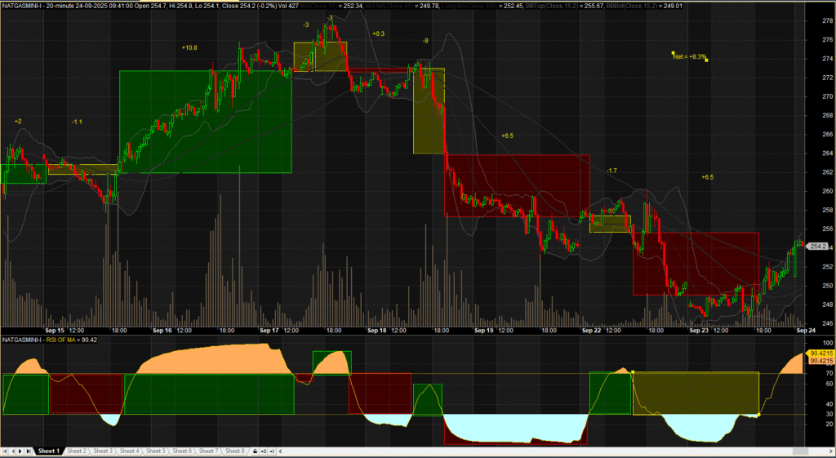Image resolution: width=836 pixels, height=458 pixels.
Task: Click the 278 price axis value
Action: pos(827,20)
